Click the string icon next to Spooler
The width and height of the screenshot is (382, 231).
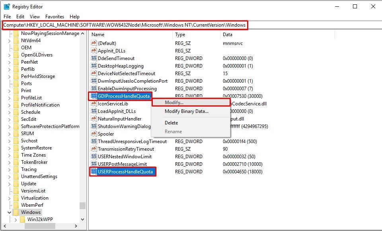coord(94,134)
